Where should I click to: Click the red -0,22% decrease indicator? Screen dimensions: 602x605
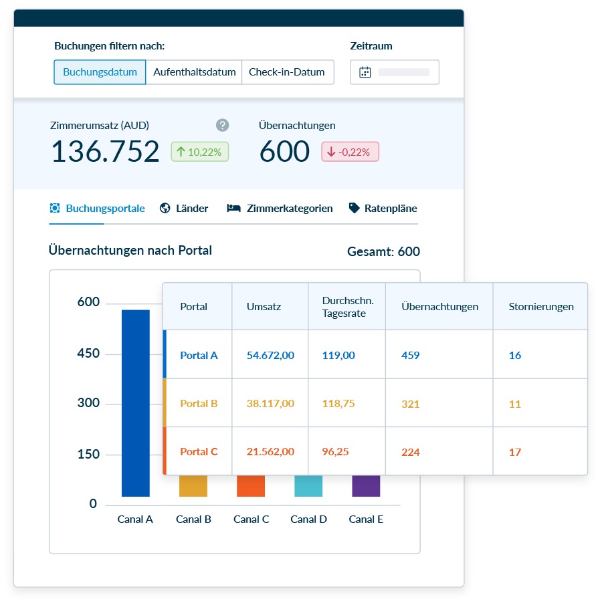point(350,151)
